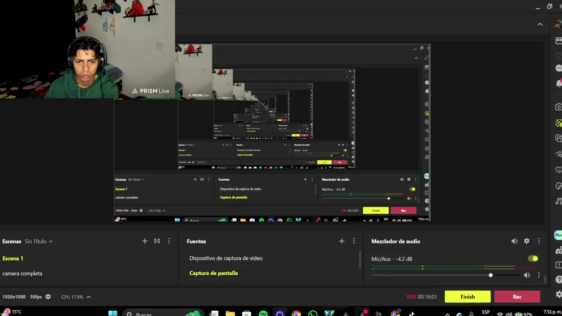Open the weather 15°C taskbar widget
Viewport: 562px width, 316px height.
(x=12, y=312)
